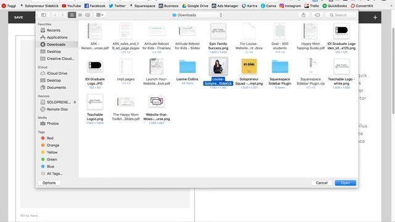Open Toggl bookmark
This screenshot has height=222, width=395.
tap(9, 6)
